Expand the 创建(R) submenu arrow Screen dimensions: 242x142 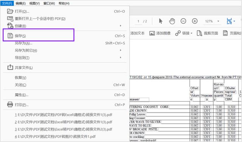tap(121, 26)
